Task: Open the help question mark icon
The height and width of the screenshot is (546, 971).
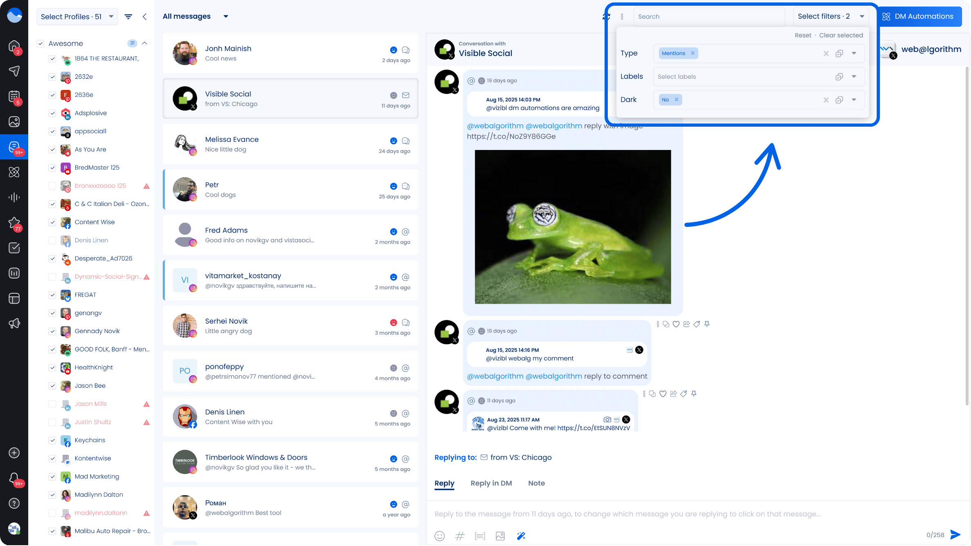Action: (14, 504)
